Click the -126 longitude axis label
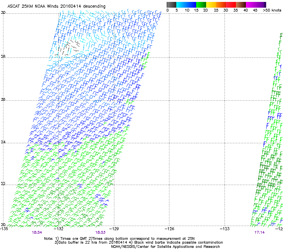 tap(169, 229)
